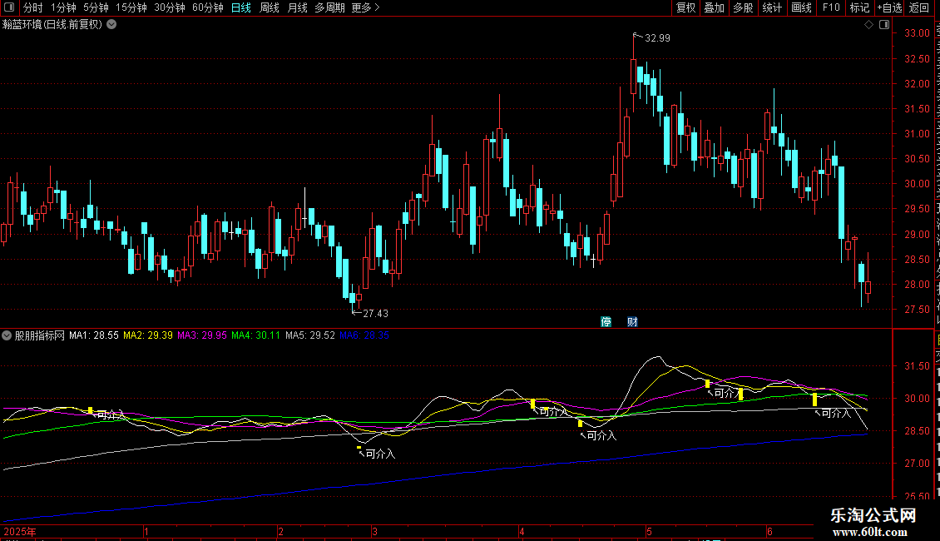The image size is (940, 541).
Task: Toggle the side panel icon at top-left
Action: tap(9, 7)
